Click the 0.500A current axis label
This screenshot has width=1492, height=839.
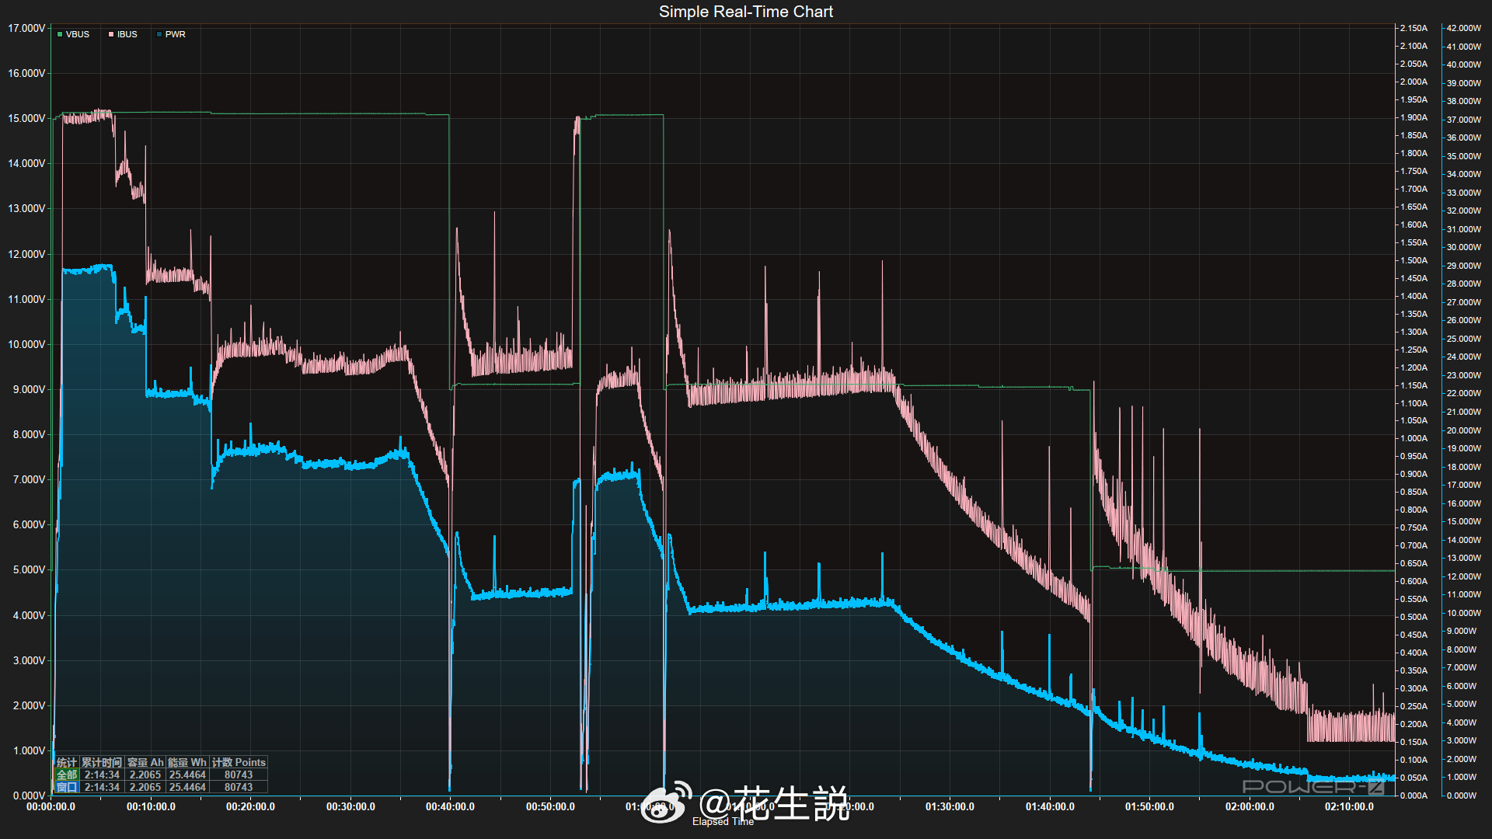click(1414, 617)
